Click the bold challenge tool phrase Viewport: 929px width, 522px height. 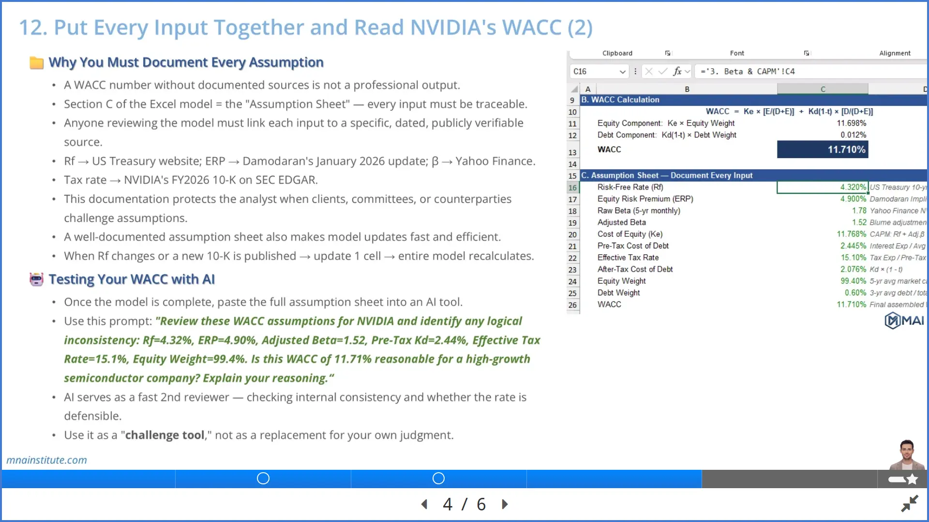point(165,435)
